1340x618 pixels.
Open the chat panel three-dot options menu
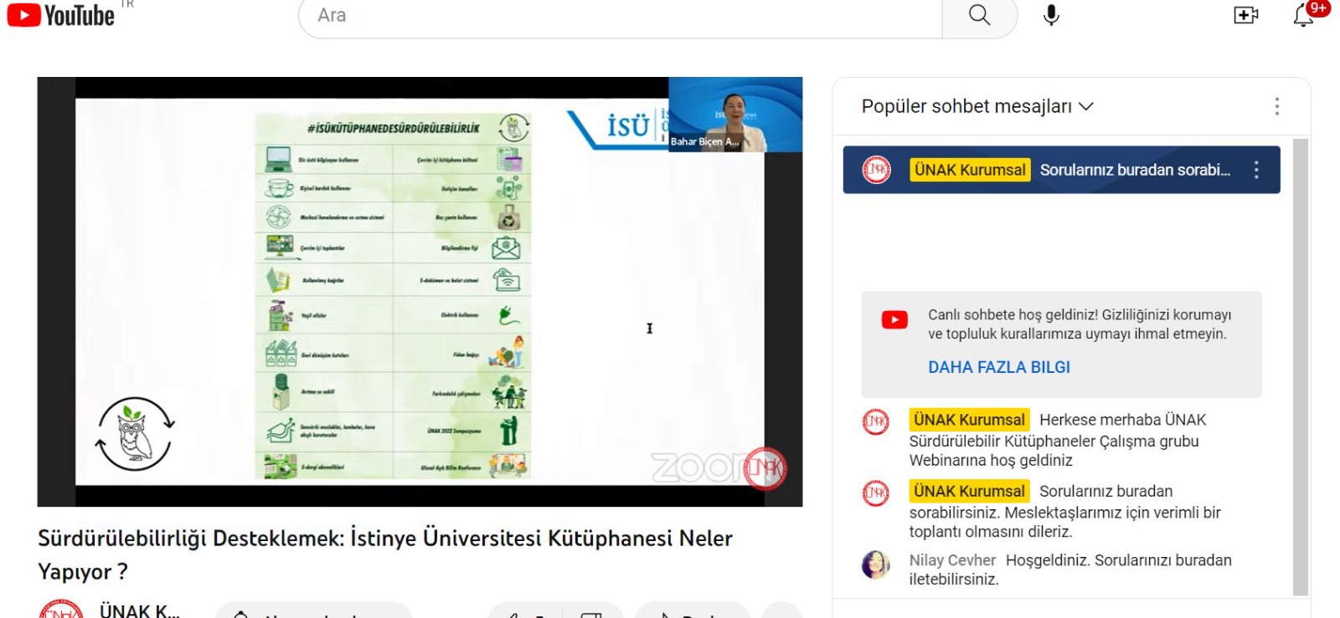1276,106
